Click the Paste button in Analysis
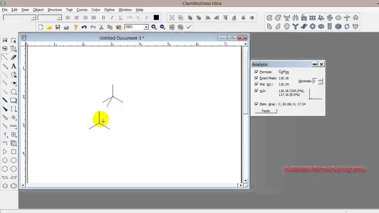 266,111
